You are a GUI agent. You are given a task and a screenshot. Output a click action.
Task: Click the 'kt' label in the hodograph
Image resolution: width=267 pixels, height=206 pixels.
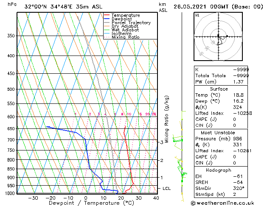pos(197,15)
